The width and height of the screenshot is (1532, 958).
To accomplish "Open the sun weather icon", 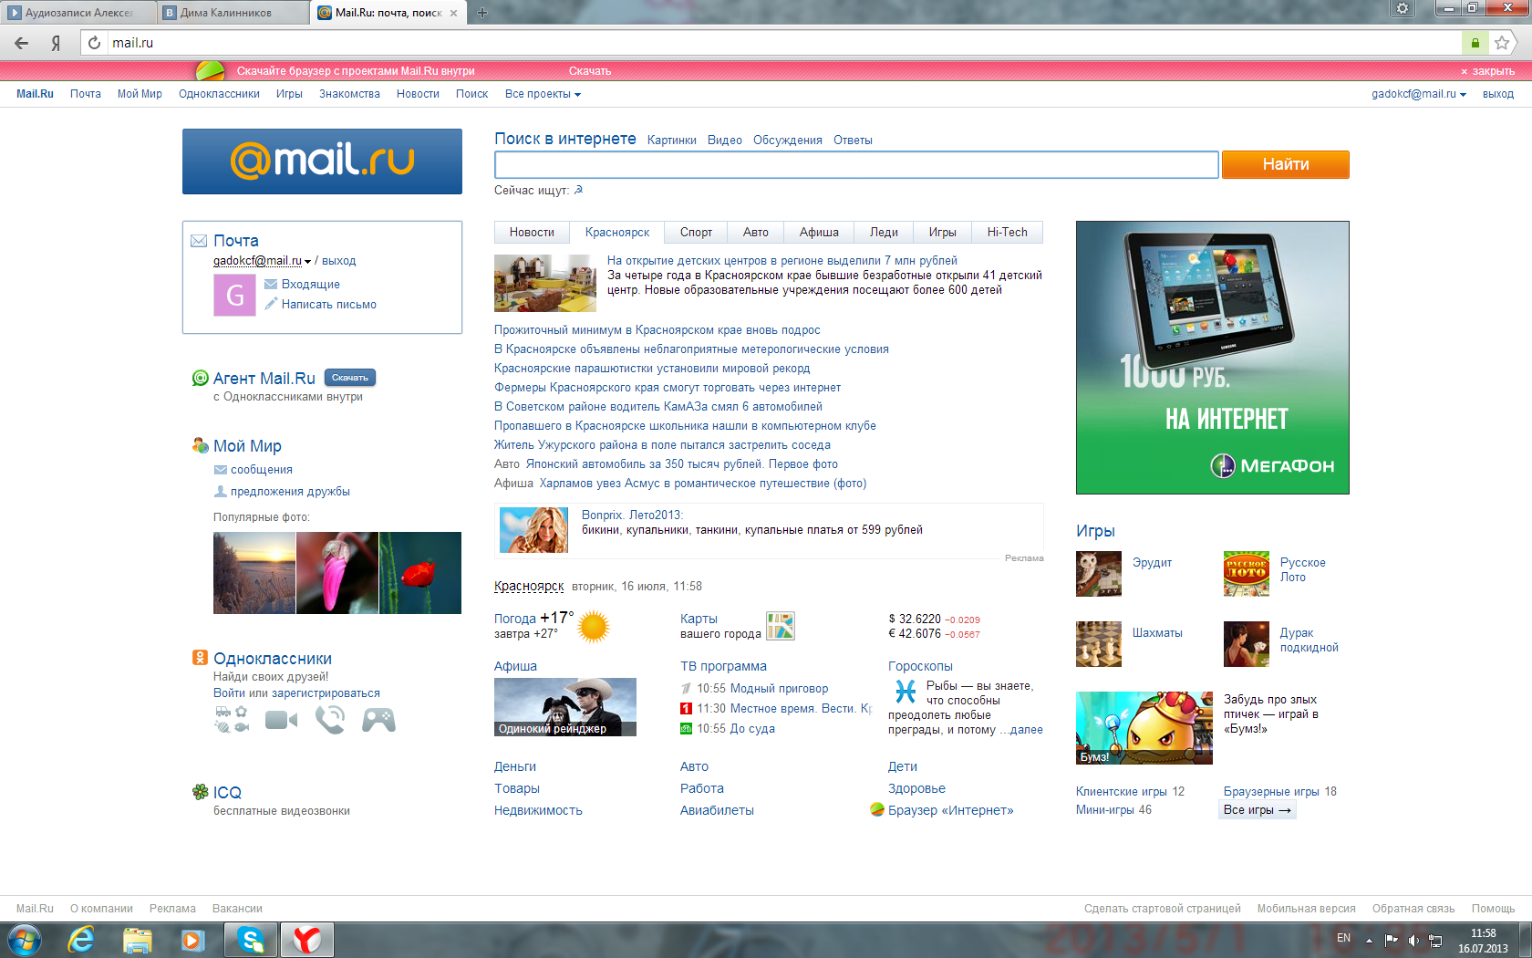I will (x=594, y=627).
